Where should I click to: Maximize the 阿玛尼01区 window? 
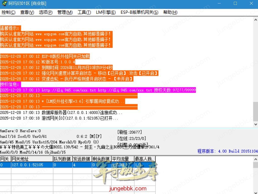[235, 4]
